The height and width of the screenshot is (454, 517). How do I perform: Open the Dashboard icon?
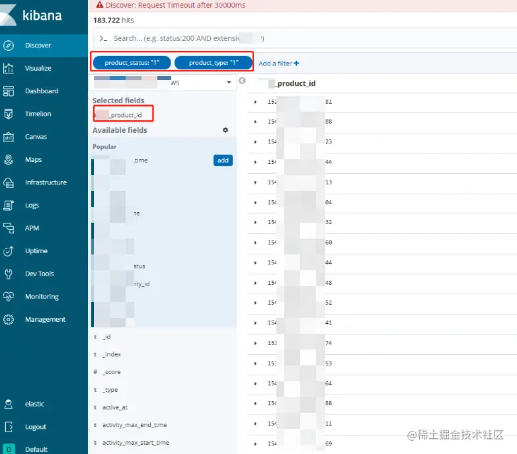(8, 91)
